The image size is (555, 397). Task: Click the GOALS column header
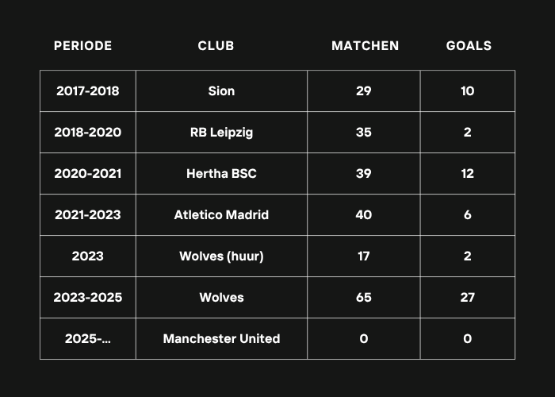click(469, 46)
